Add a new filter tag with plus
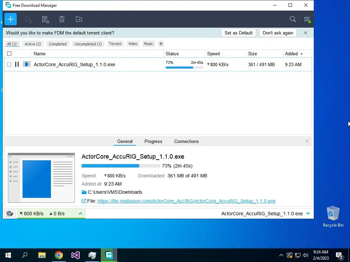The image size is (350, 262). click(x=161, y=44)
